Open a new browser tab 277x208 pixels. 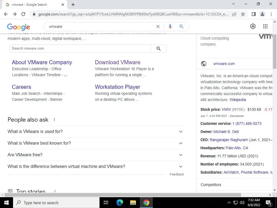click(x=73, y=5)
